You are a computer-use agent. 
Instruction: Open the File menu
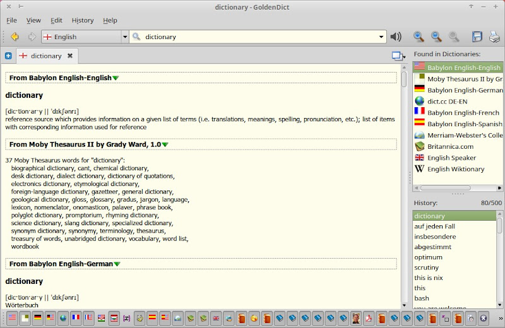tap(11, 20)
